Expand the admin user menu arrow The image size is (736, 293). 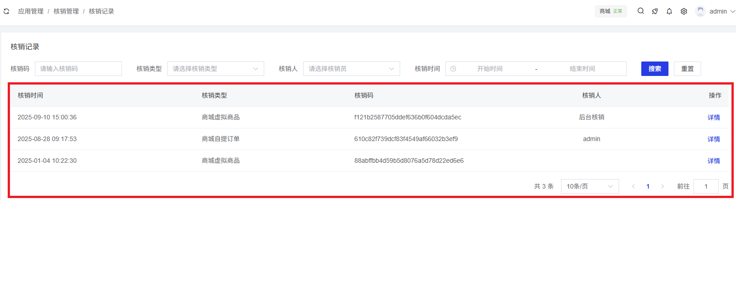pyautogui.click(x=732, y=11)
